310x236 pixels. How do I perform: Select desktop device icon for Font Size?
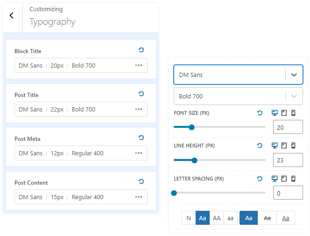click(275, 113)
